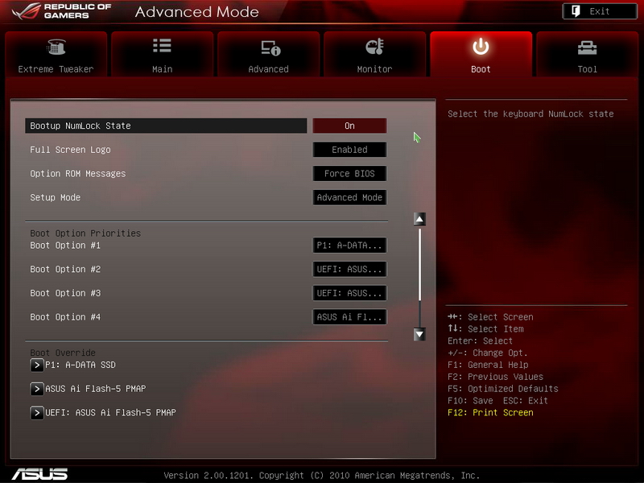
Task: Select Boot Option #2 label
Action: tap(65, 269)
